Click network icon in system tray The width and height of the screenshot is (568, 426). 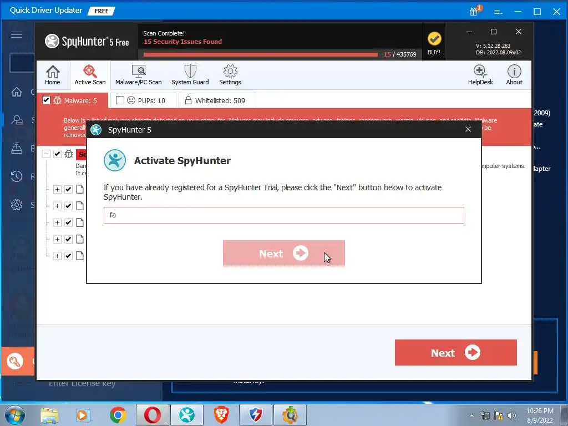coord(485,415)
